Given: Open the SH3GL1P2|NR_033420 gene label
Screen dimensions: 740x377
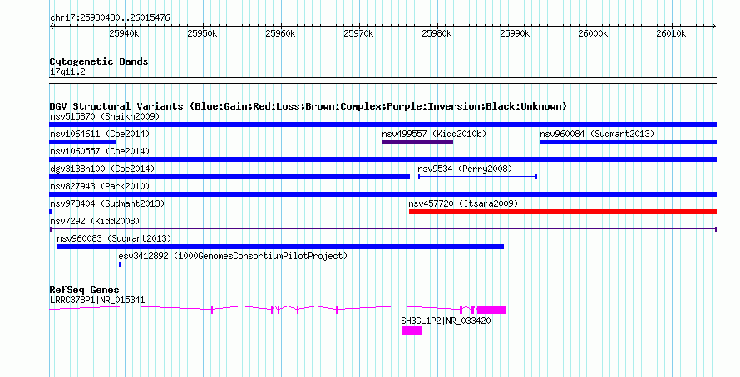Looking at the screenshot, I should click(446, 321).
